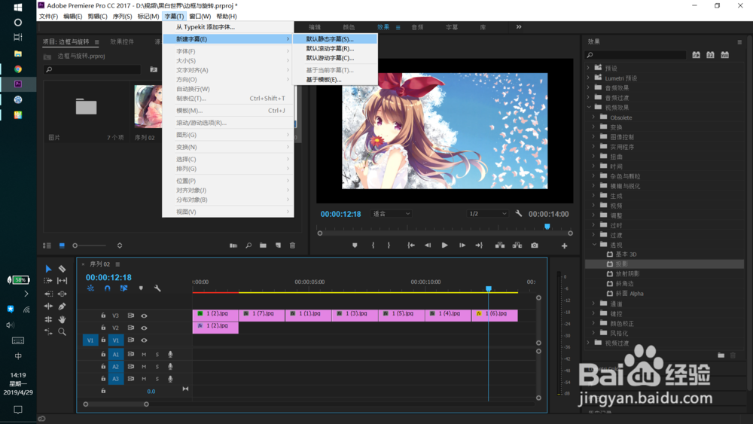Collapse the 透视 effects folder
The height and width of the screenshot is (424, 753).
click(x=594, y=245)
